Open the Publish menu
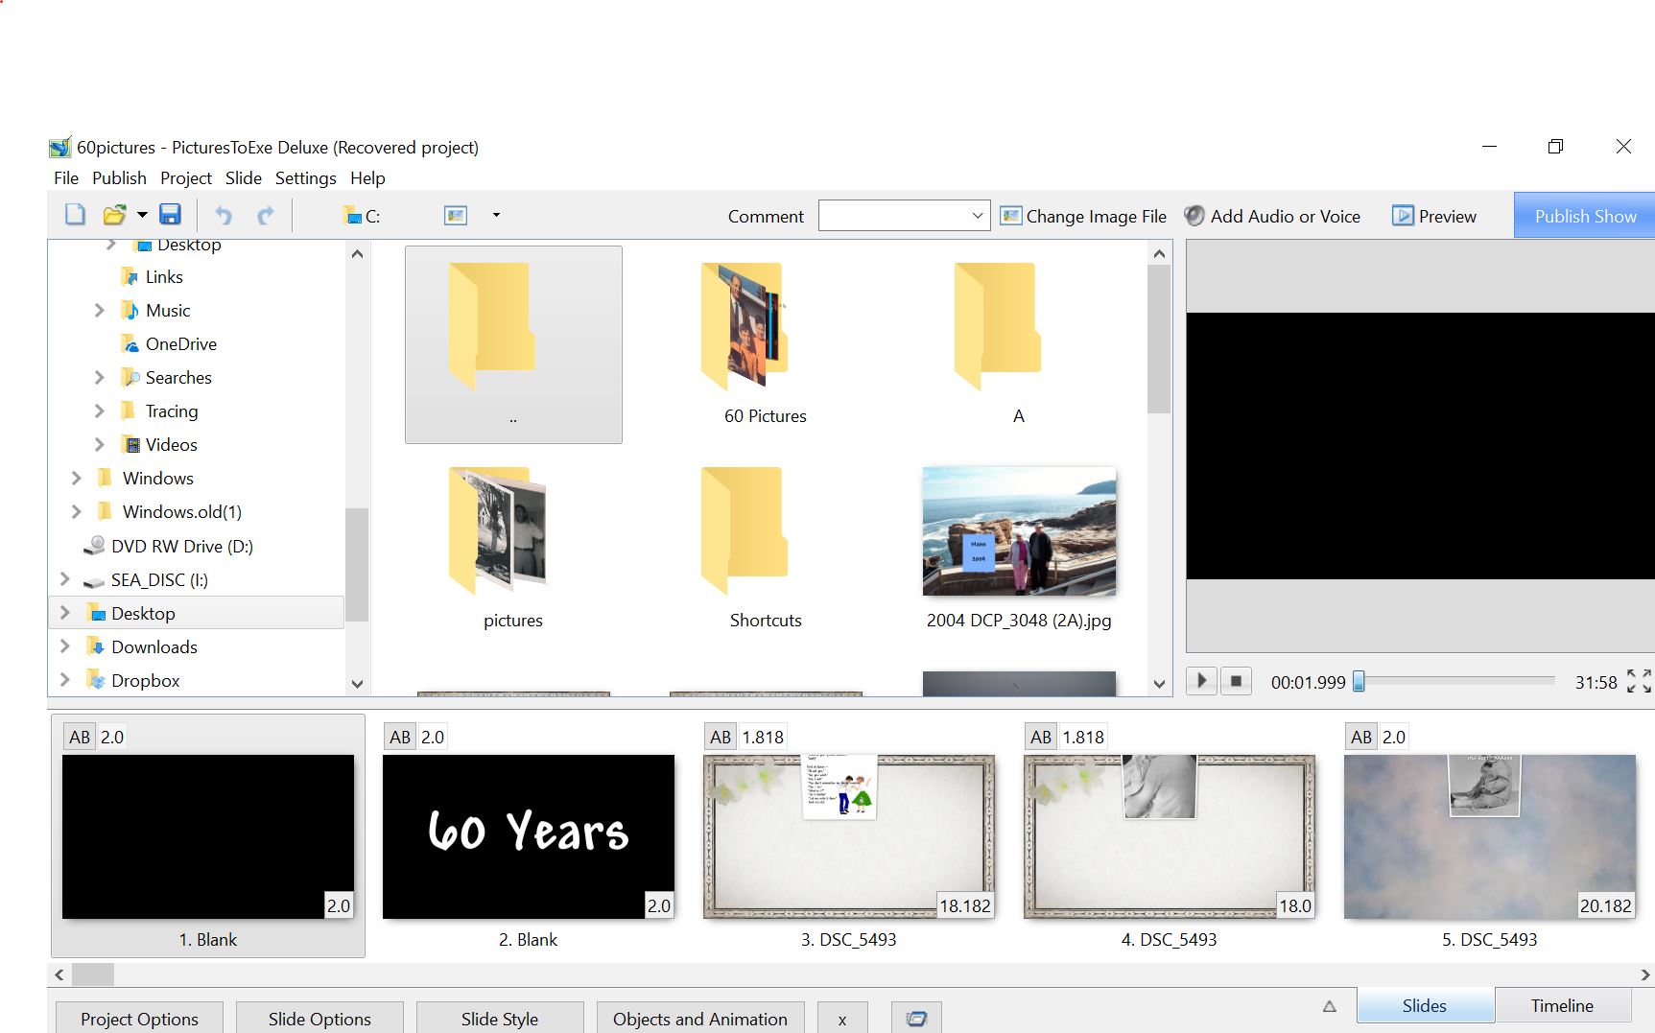 click(x=119, y=177)
